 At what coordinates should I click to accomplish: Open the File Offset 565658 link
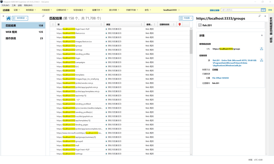point(220,78)
